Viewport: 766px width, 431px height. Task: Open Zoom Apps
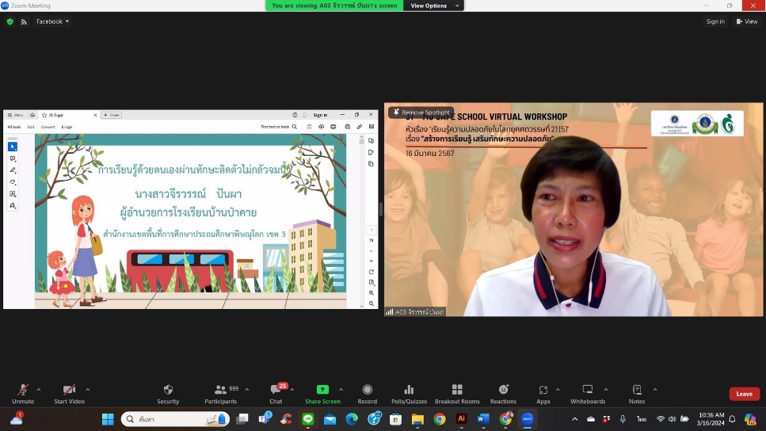(543, 394)
